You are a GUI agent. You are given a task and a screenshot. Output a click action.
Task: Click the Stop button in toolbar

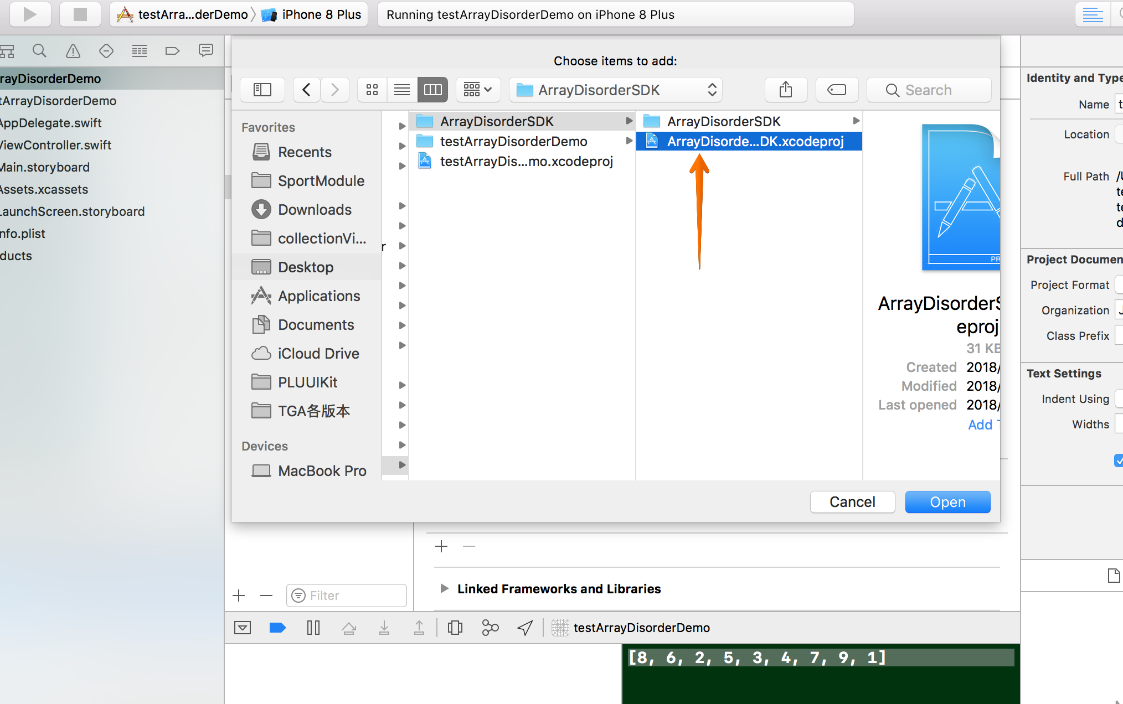click(x=80, y=14)
